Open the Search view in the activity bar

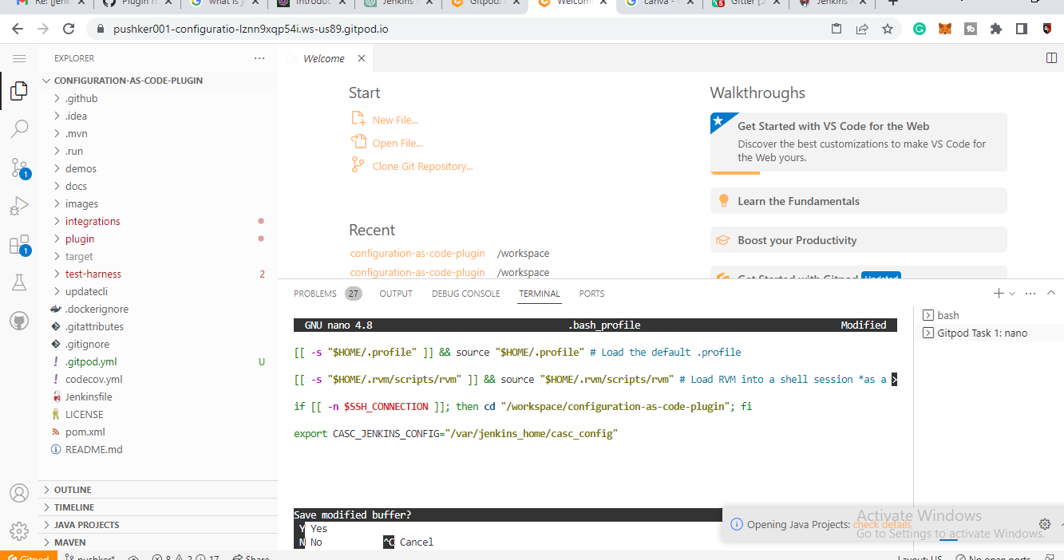18,128
